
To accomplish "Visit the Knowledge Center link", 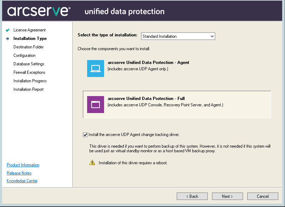I will tap(22, 181).
